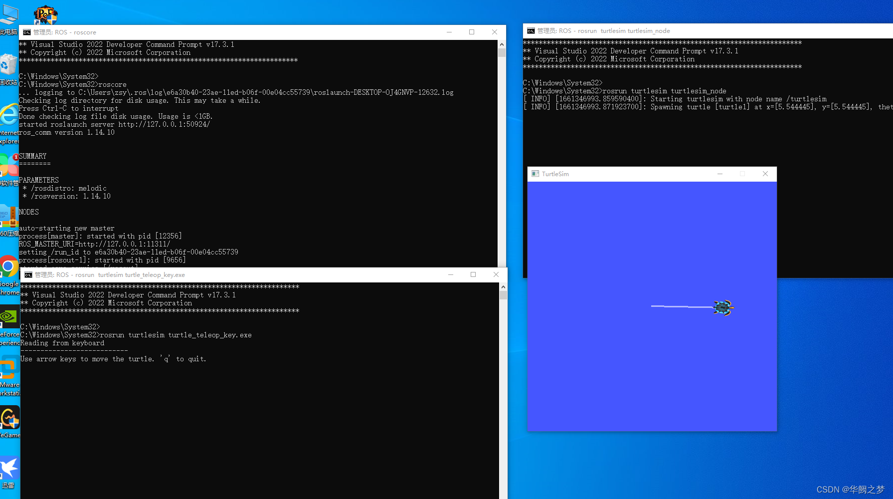Select the 软件管家 desktop icon
This screenshot has height=499, width=893.
pos(9,170)
